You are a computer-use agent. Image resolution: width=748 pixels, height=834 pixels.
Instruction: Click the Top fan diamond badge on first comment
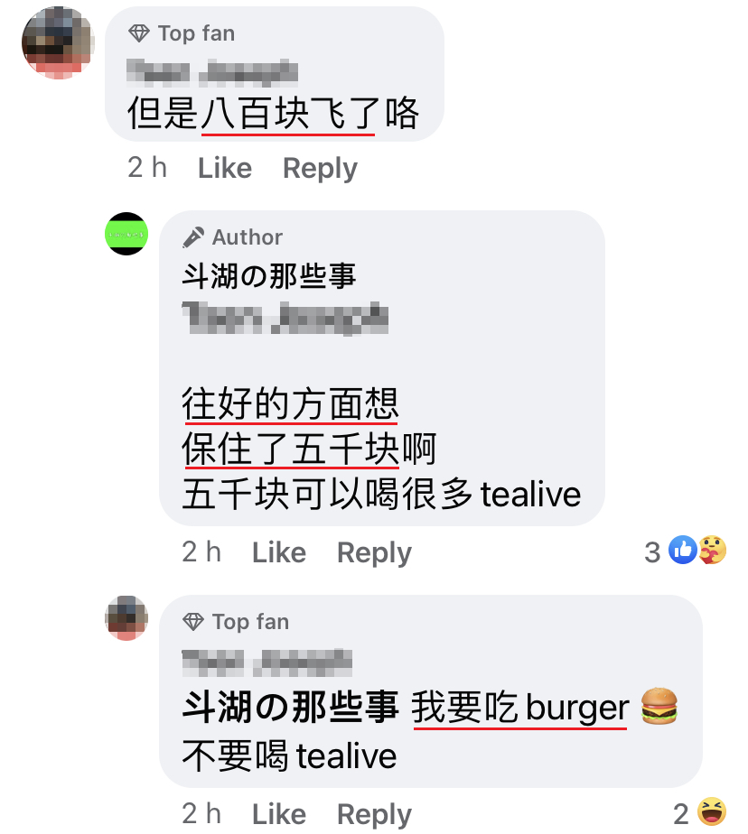pyautogui.click(x=139, y=33)
